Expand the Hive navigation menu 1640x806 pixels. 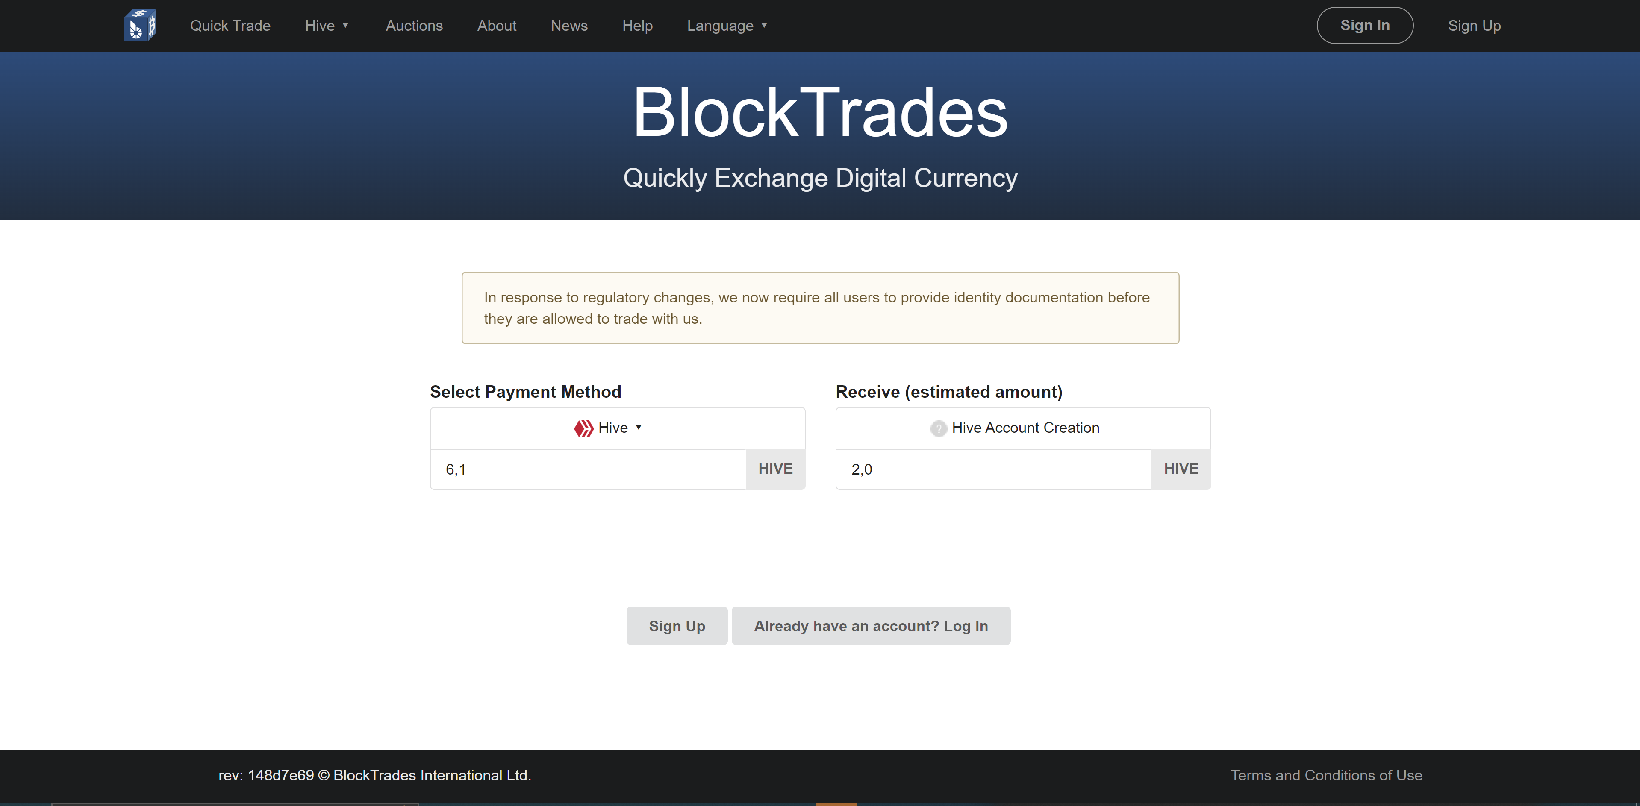pyautogui.click(x=327, y=26)
